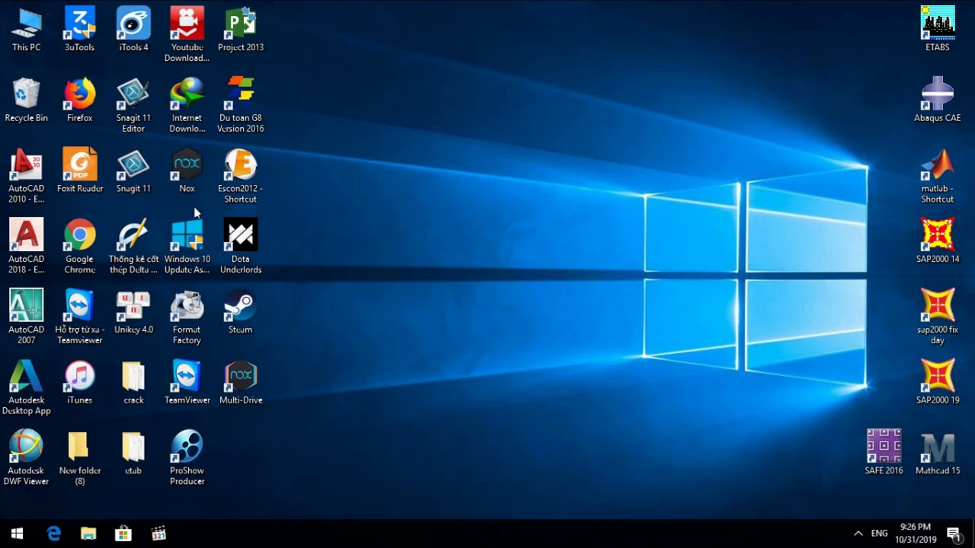Open Foxit Reader icon
The width and height of the screenshot is (975, 548).
(80, 171)
